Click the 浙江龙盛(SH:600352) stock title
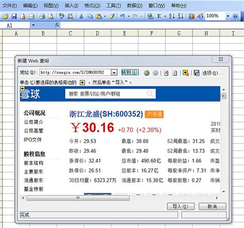 click(106, 114)
